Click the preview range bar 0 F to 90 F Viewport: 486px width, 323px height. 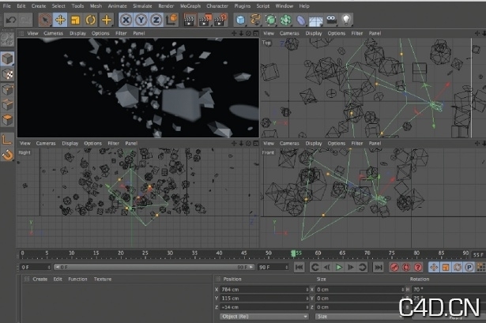click(154, 267)
